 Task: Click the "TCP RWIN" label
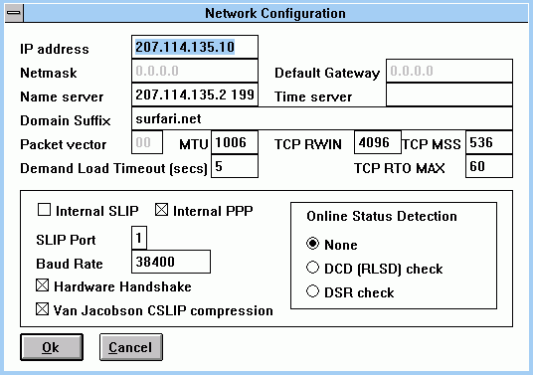[308, 144]
